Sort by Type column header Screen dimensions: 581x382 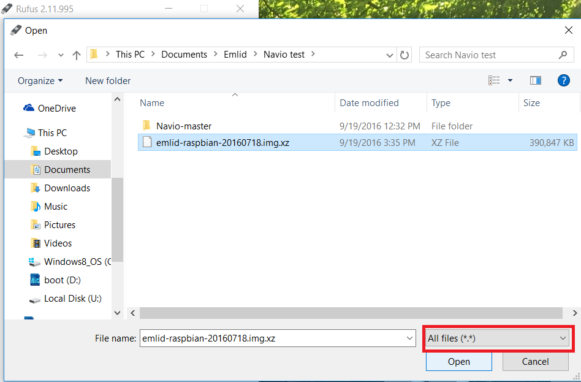coord(441,103)
